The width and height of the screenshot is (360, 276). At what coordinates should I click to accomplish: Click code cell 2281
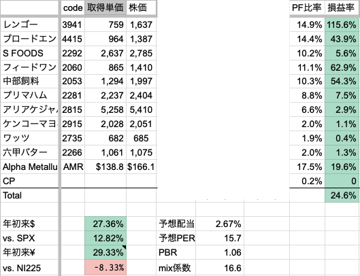pos(73,95)
